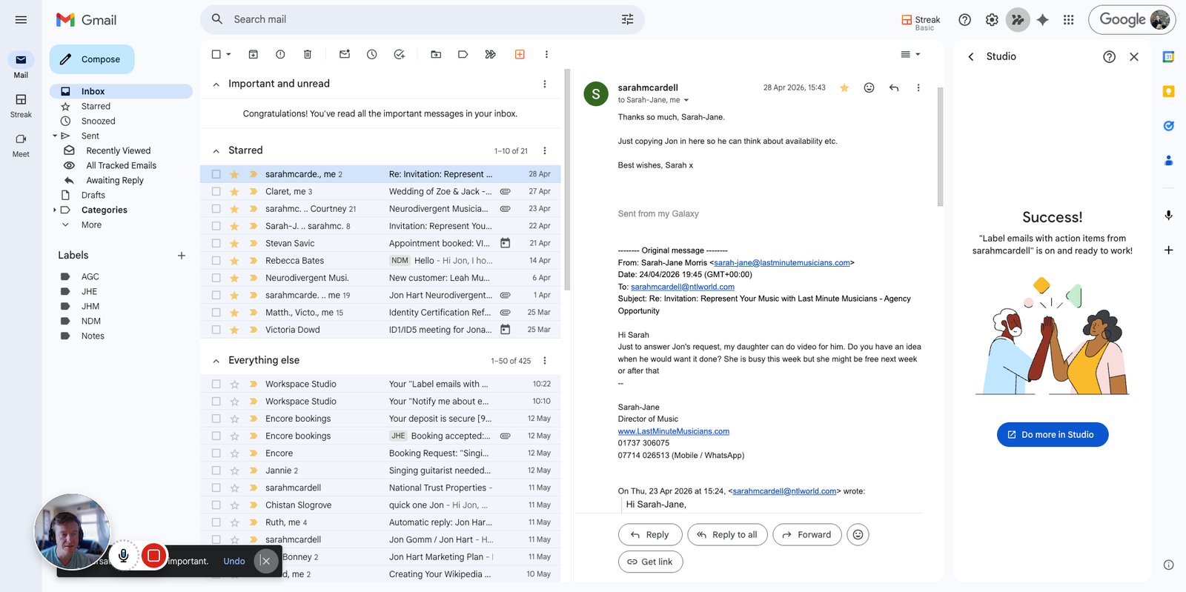Click the Labels tag toolbar icon
Image resolution: width=1186 pixels, height=592 pixels.
pos(463,54)
